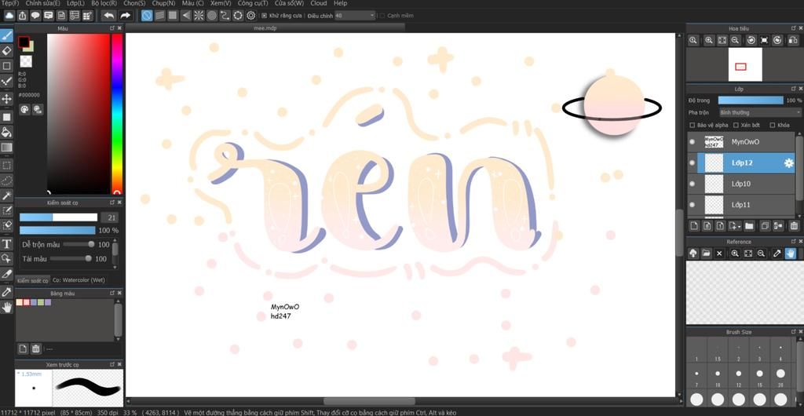Click the Redo arrow in toolbar
Screen dimensions: 804x416
click(125, 16)
